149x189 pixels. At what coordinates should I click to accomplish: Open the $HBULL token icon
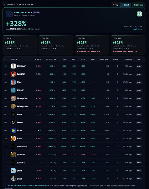click(13, 114)
